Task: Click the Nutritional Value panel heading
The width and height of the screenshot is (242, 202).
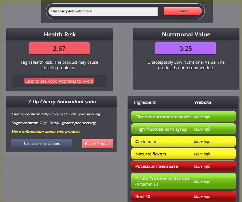Action: coord(186,34)
